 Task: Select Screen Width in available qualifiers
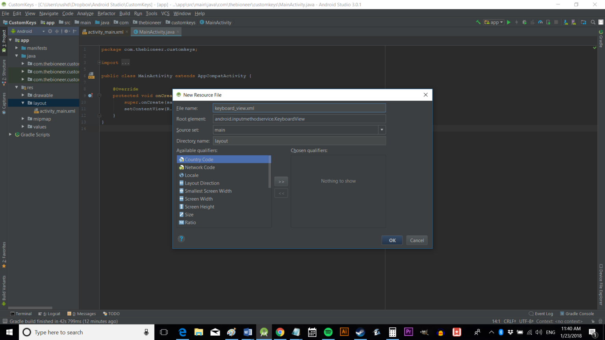pyautogui.click(x=199, y=199)
